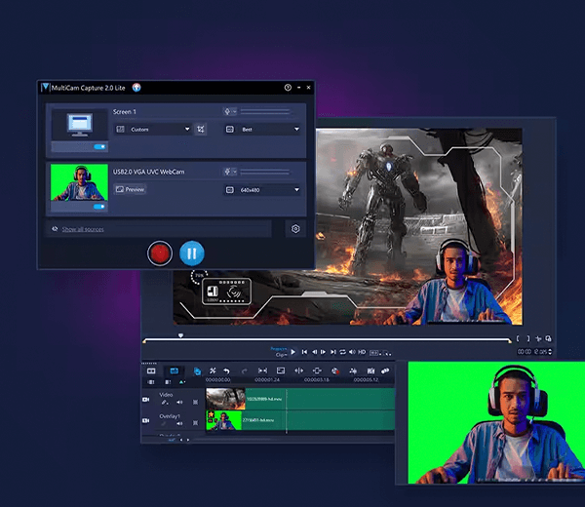
Task: Click the Show all sources link
Action: click(83, 229)
